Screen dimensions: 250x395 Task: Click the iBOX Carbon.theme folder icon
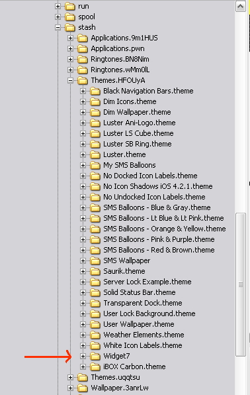pos(95,367)
